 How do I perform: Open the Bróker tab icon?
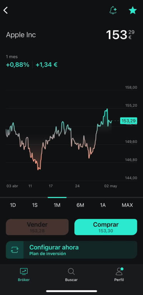[x=24, y=271]
